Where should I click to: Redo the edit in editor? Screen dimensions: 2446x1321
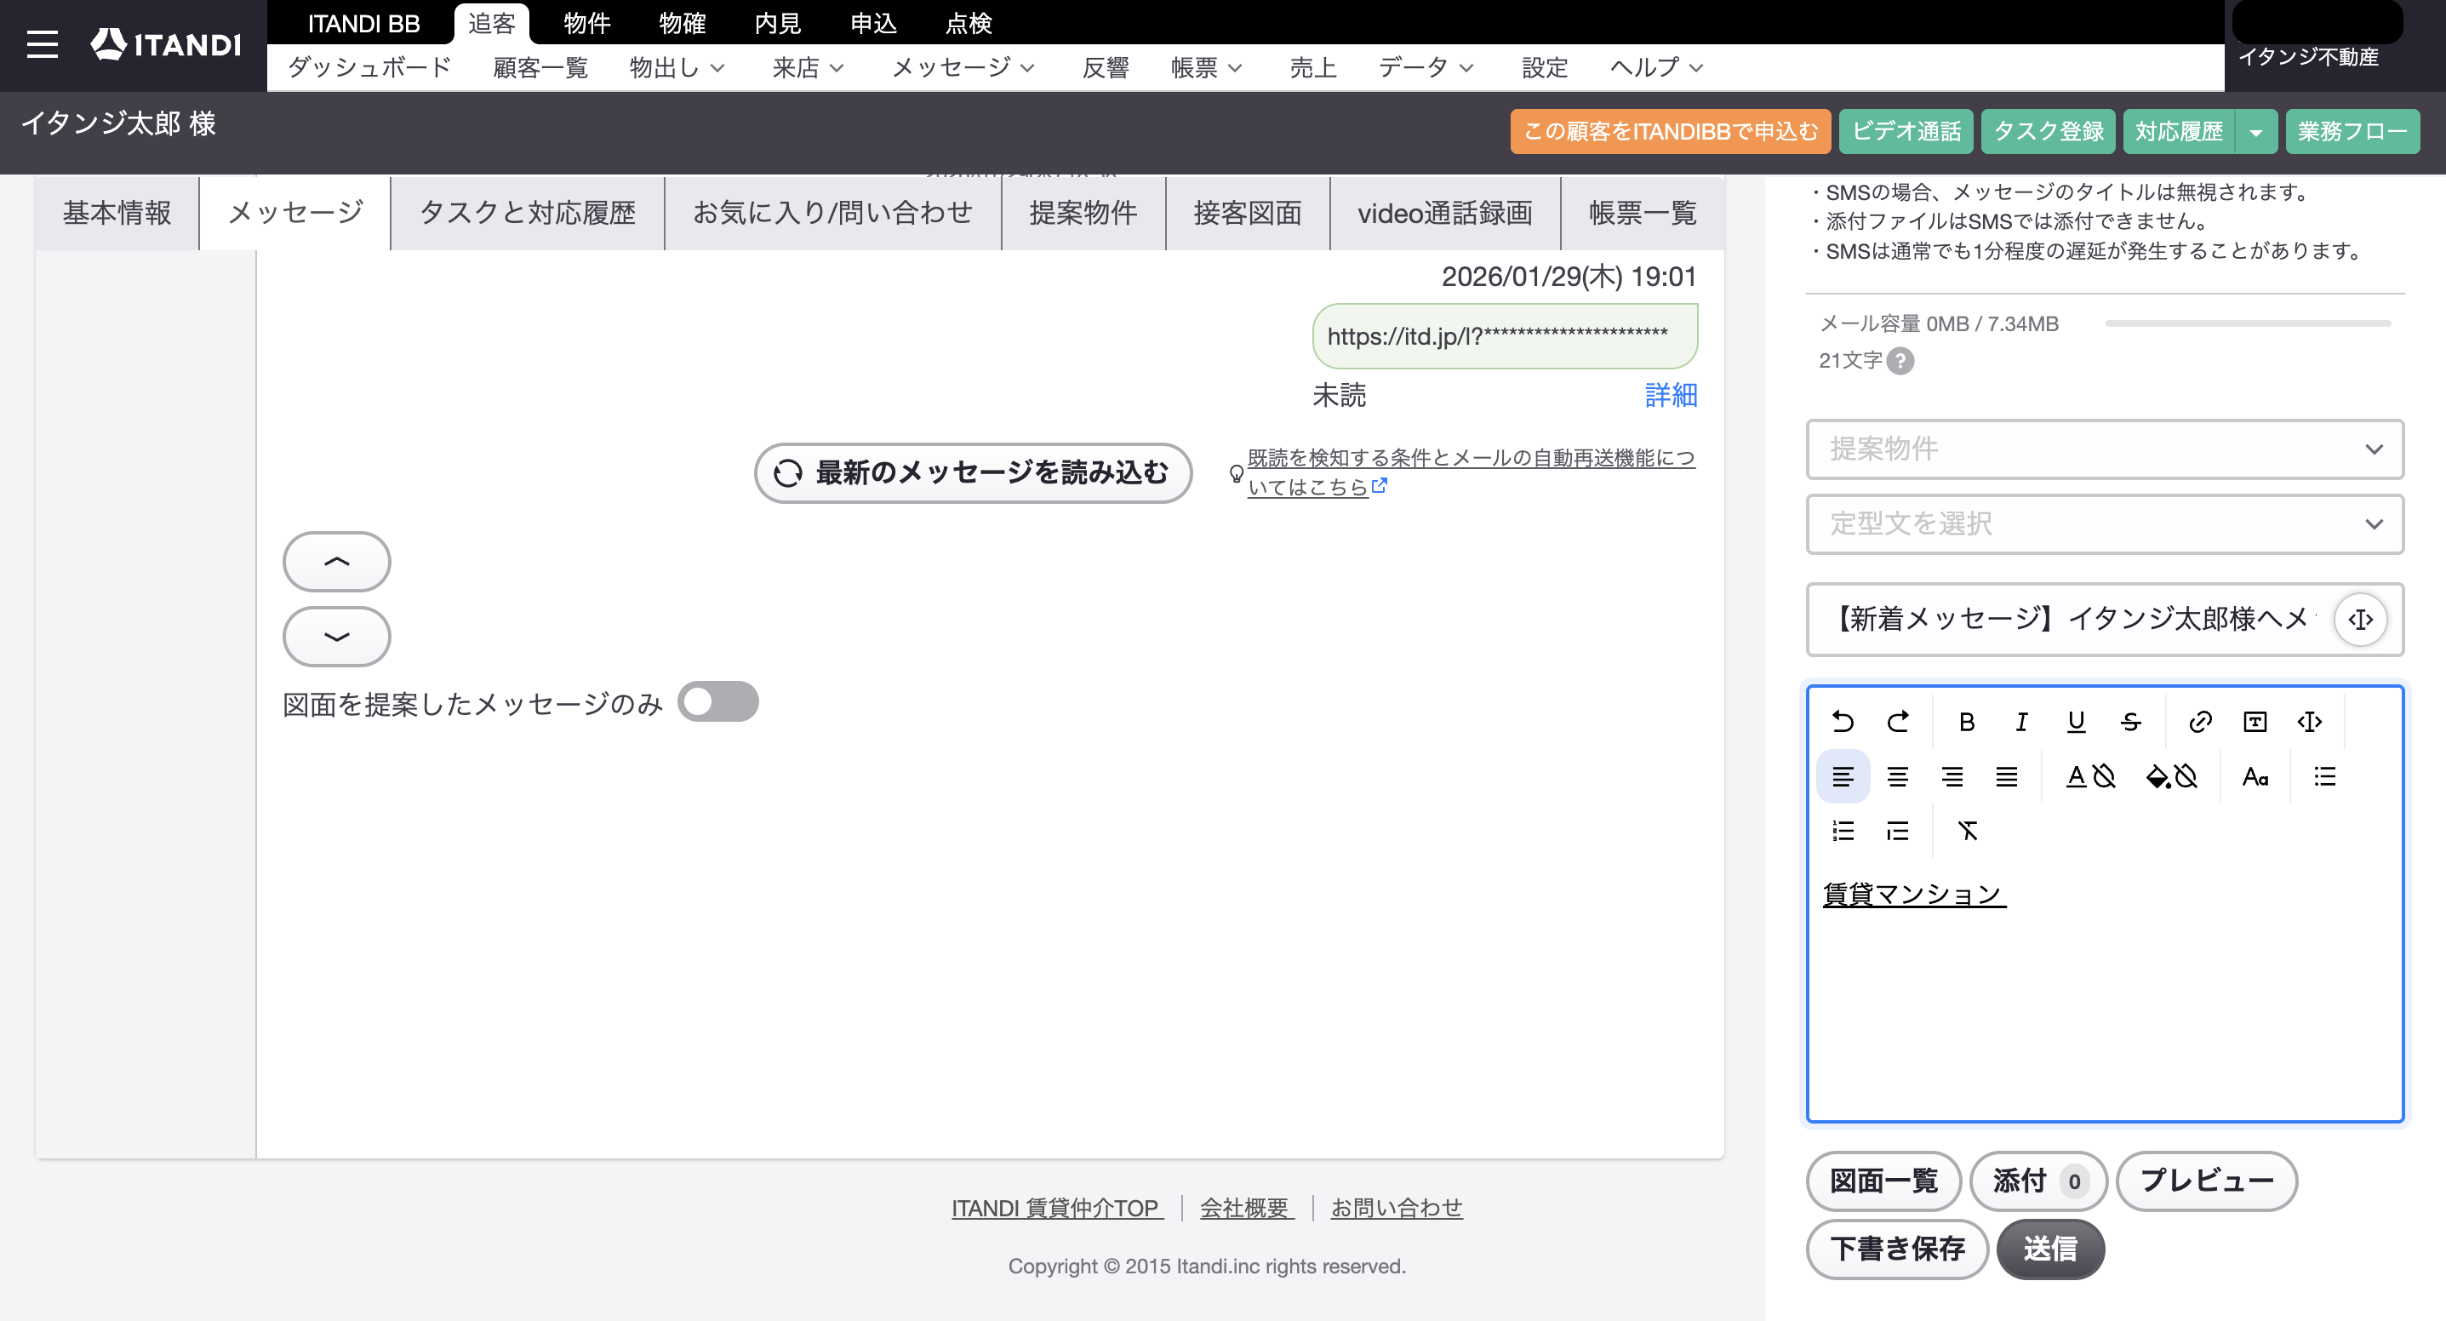pos(1897,722)
